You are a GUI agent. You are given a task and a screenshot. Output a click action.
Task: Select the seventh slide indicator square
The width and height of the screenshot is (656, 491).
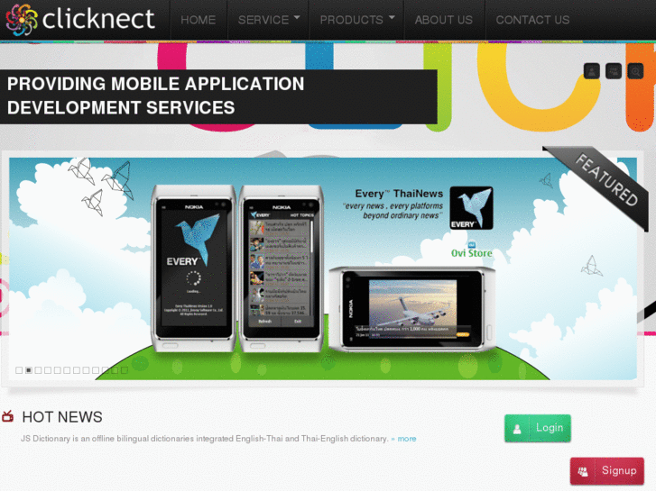(77, 370)
